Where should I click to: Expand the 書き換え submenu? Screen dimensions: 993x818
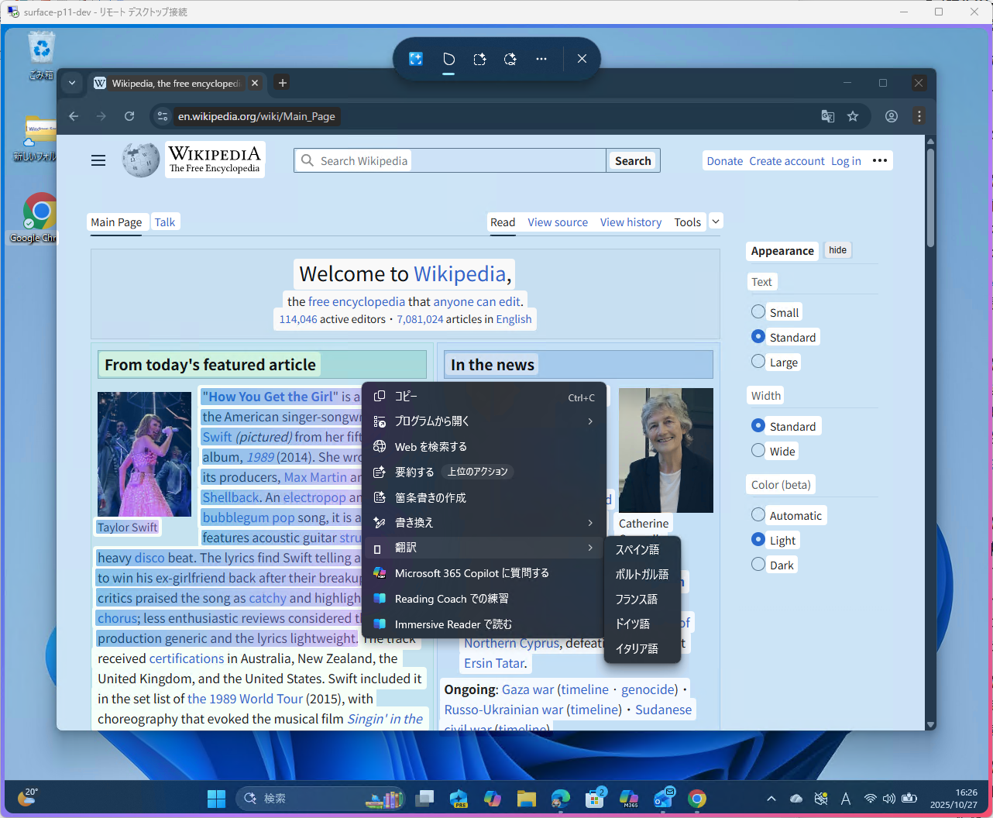click(x=484, y=523)
